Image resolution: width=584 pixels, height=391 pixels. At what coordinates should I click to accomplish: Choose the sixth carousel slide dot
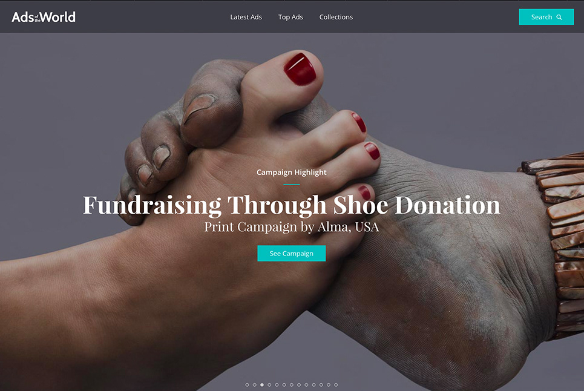click(284, 385)
